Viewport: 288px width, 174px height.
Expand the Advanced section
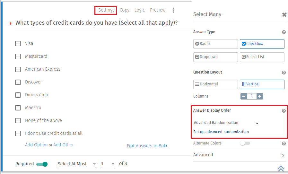239,155
